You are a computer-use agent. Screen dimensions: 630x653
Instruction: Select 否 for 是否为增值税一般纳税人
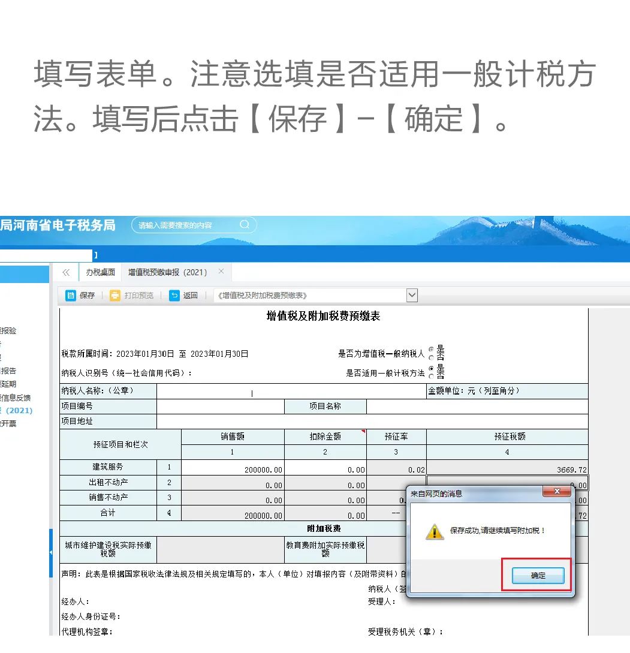point(432,357)
